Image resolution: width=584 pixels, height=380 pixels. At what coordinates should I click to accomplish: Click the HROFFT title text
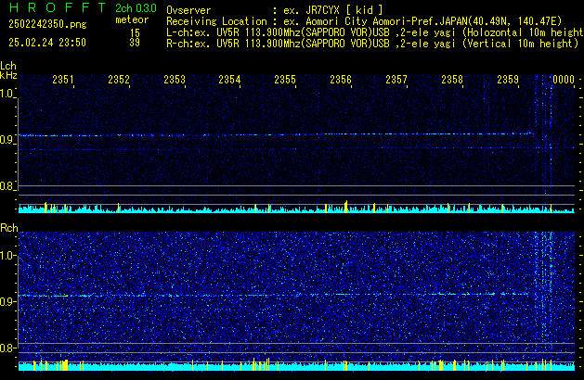pyautogui.click(x=58, y=7)
